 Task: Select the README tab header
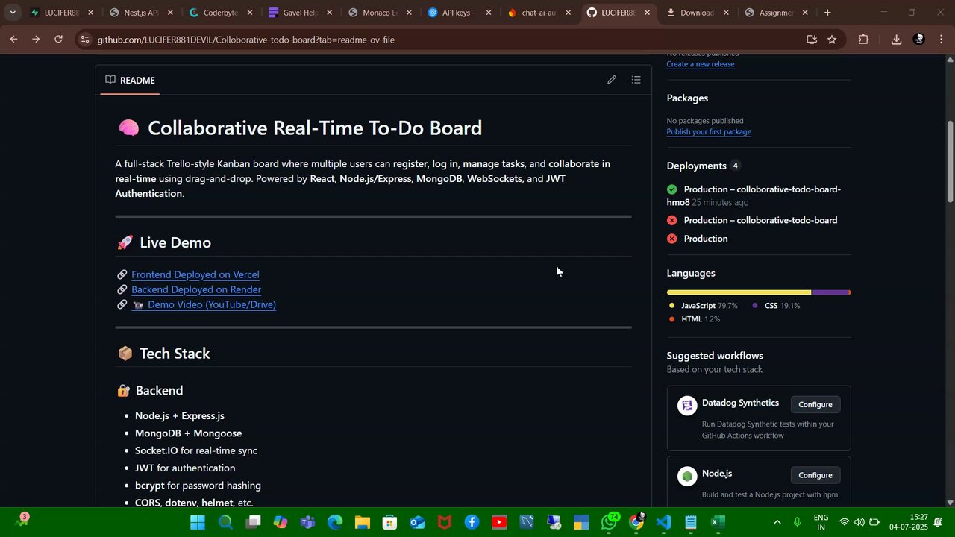(x=130, y=80)
